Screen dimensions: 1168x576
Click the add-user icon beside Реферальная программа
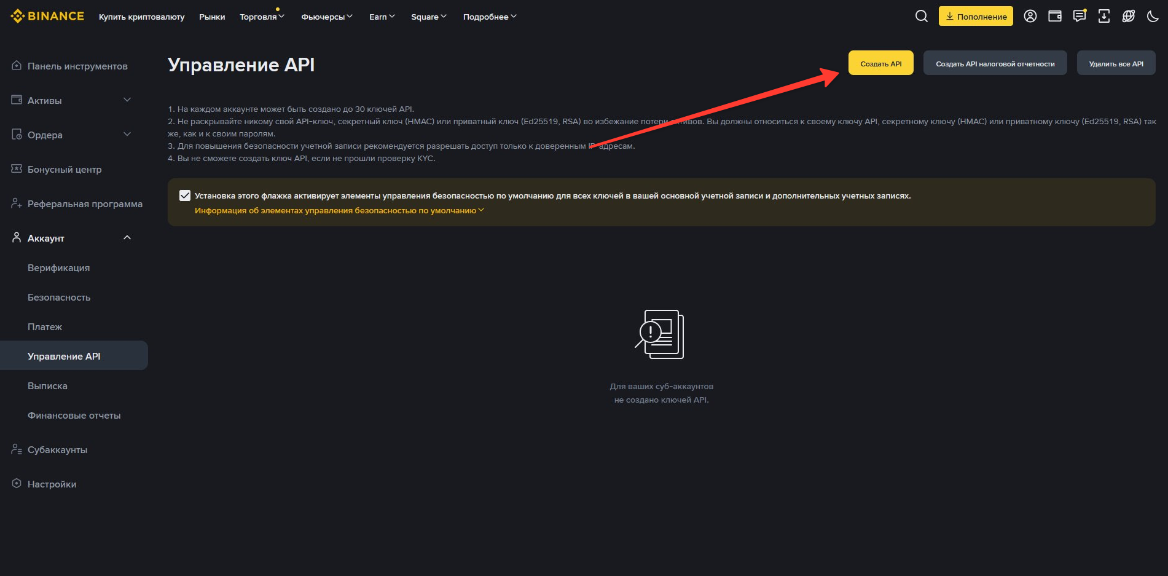click(17, 203)
